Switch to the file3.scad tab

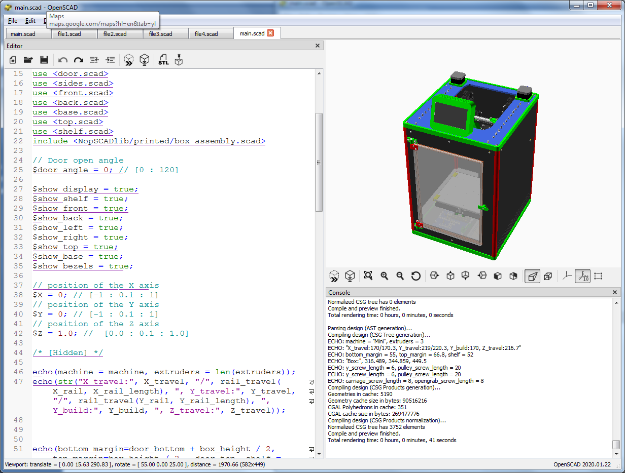pyautogui.click(x=160, y=34)
